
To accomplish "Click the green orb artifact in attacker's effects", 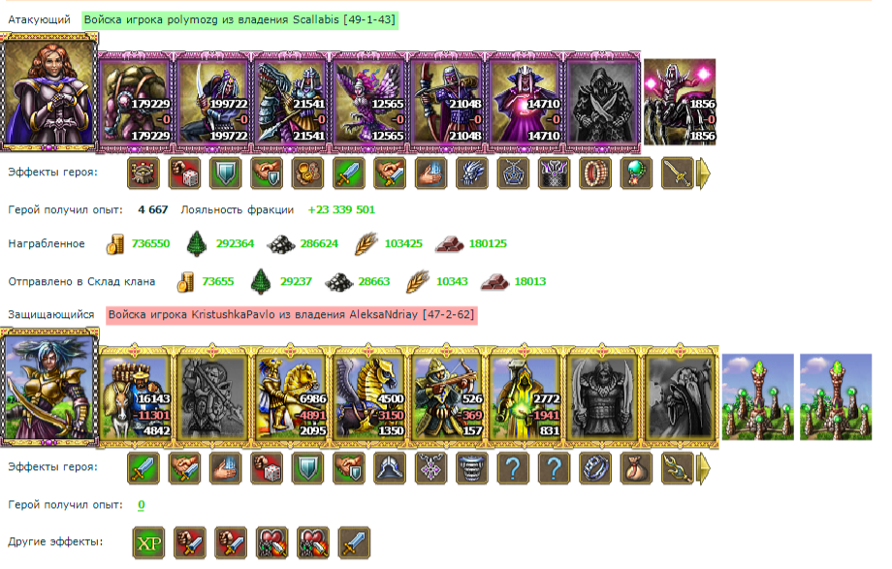I will tap(635, 173).
